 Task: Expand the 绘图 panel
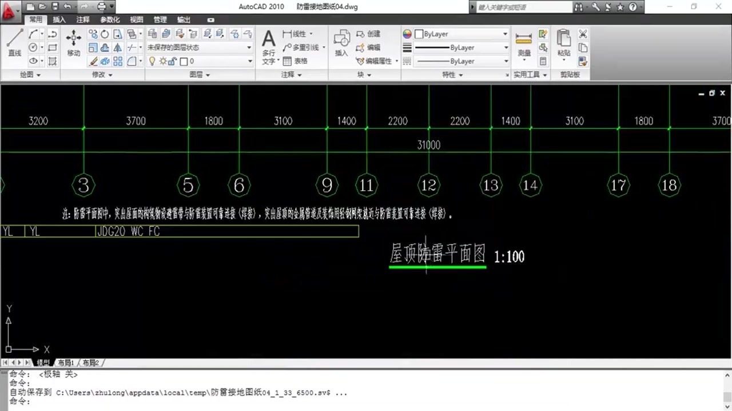(x=30, y=75)
